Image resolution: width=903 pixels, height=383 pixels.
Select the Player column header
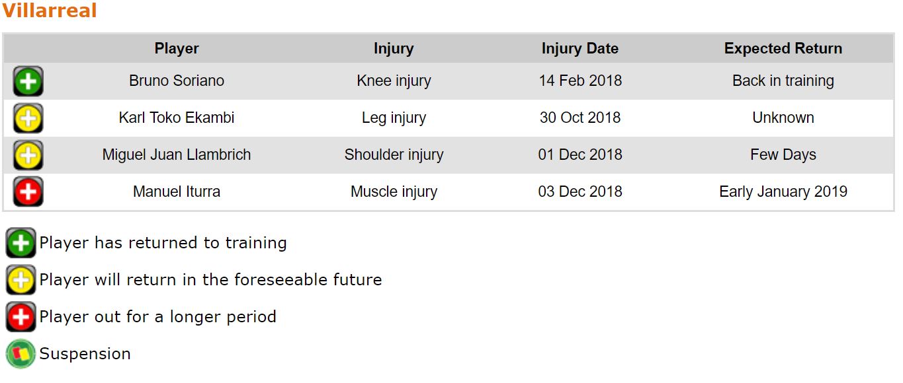[x=177, y=49]
